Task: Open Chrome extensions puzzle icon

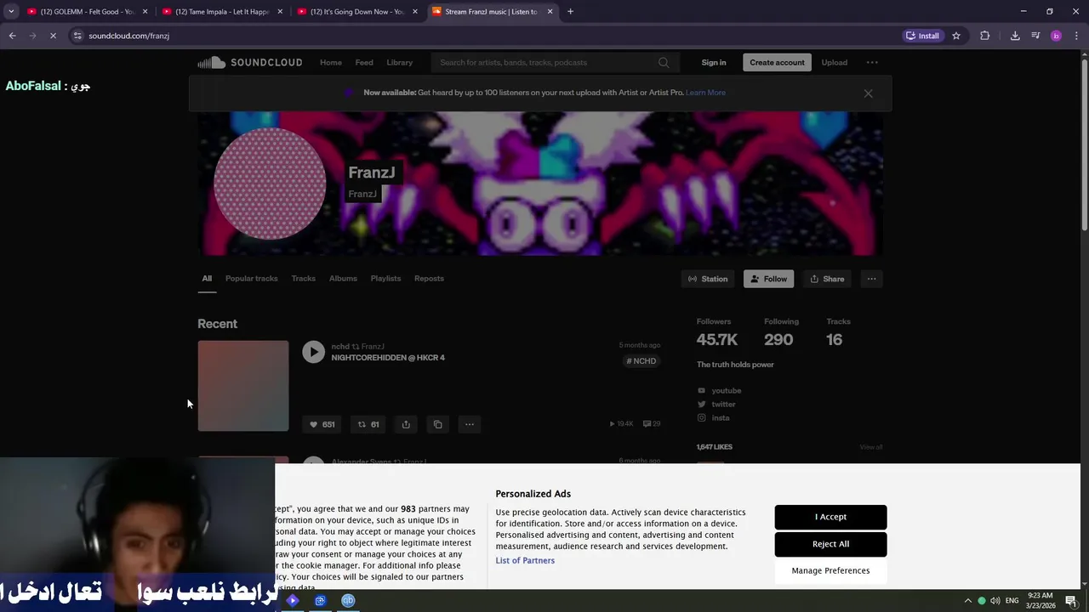Action: (x=985, y=36)
